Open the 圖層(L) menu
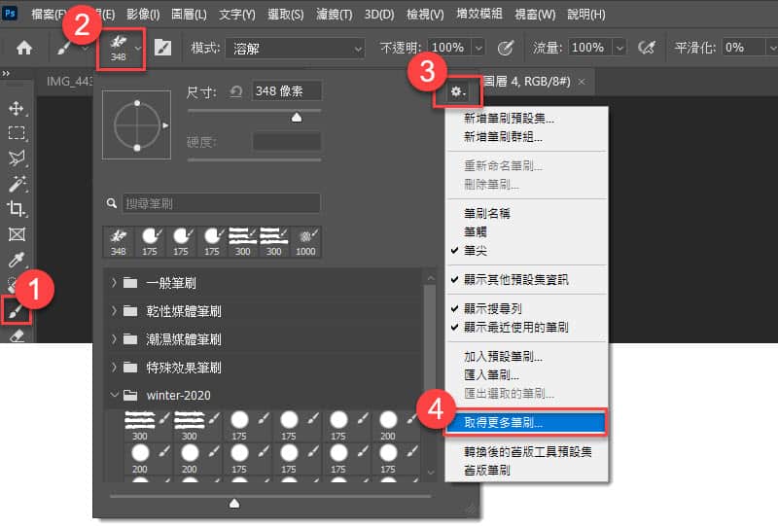778x528 pixels. (189, 14)
